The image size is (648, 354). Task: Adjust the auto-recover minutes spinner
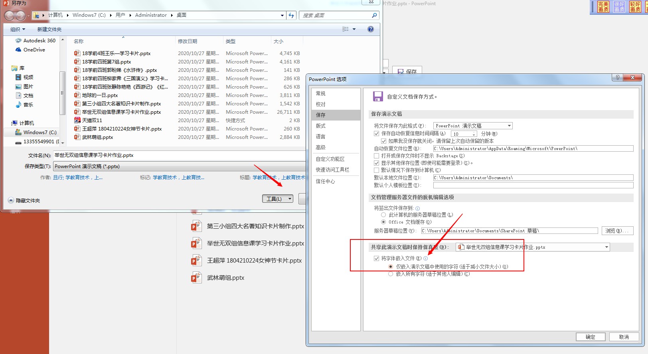pos(474,134)
